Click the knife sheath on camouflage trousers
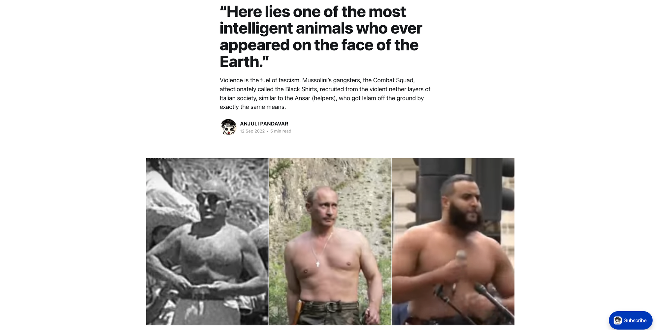 pyautogui.click(x=298, y=312)
